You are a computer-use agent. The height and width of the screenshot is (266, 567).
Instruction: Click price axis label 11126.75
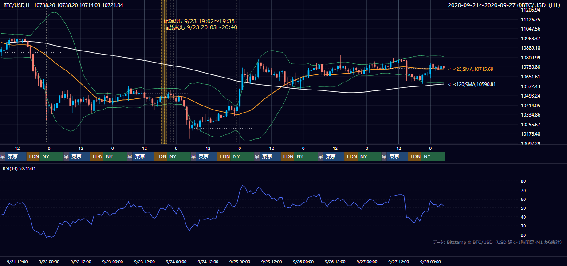click(530, 20)
